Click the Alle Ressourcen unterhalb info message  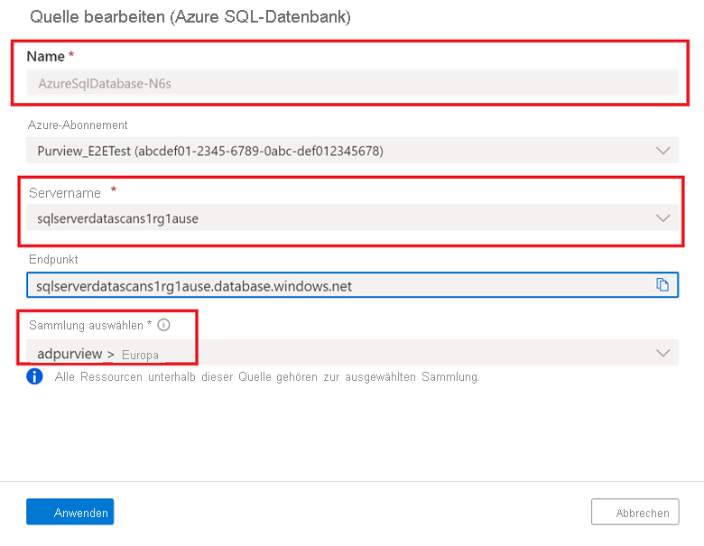(x=267, y=376)
